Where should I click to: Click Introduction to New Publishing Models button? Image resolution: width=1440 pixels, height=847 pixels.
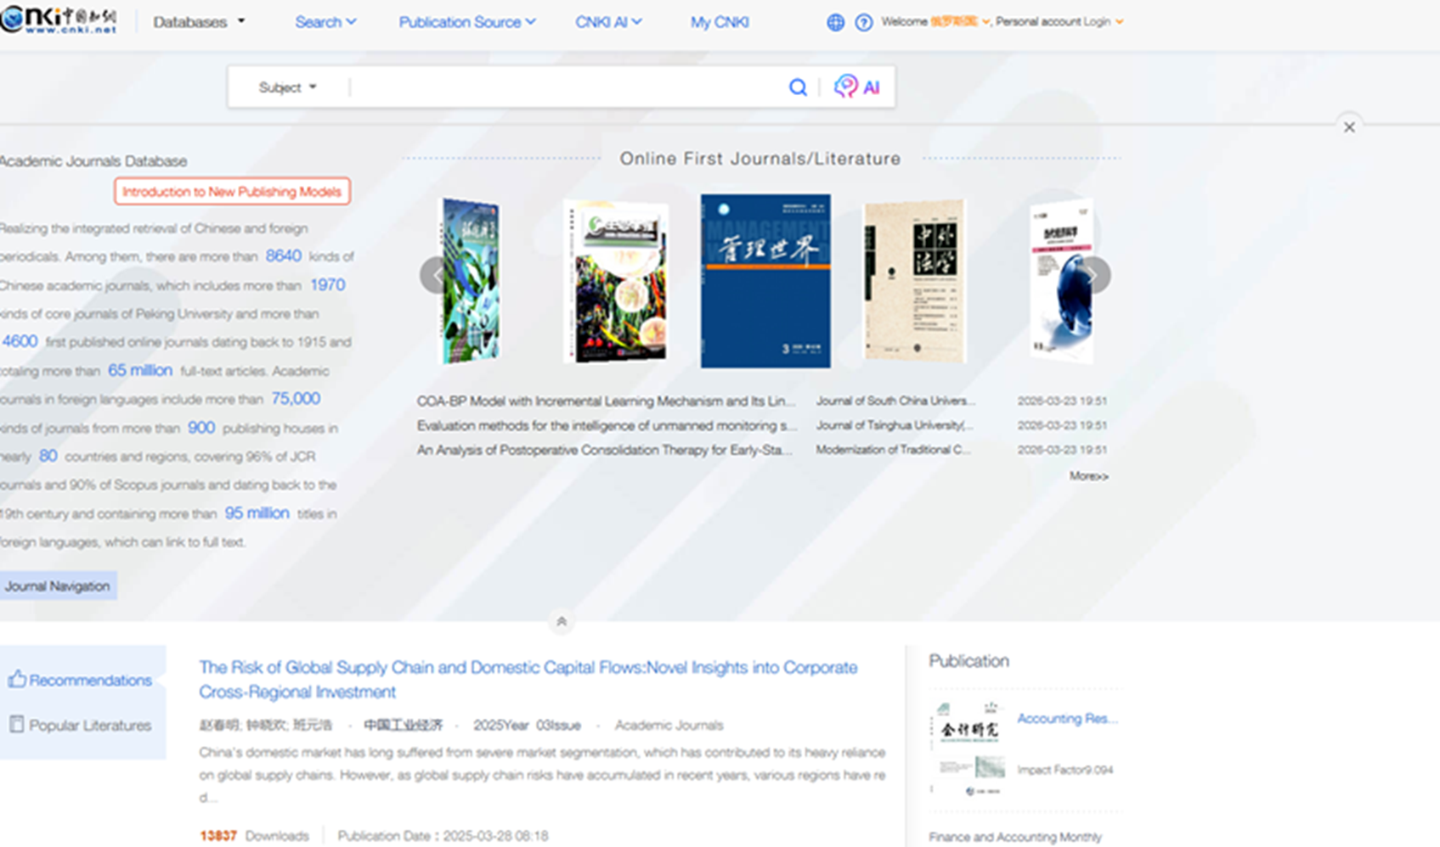(232, 192)
